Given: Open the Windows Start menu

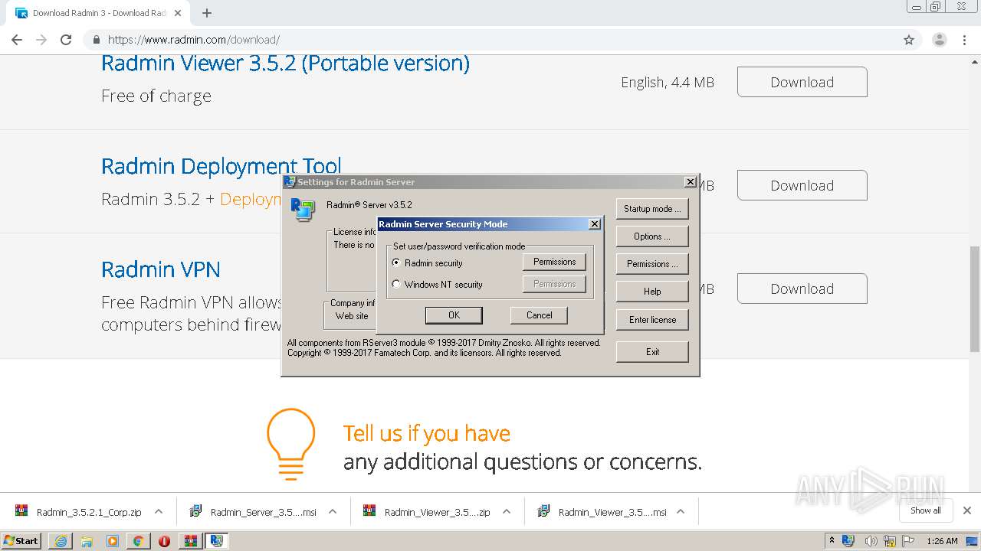Looking at the screenshot, I should [21, 540].
